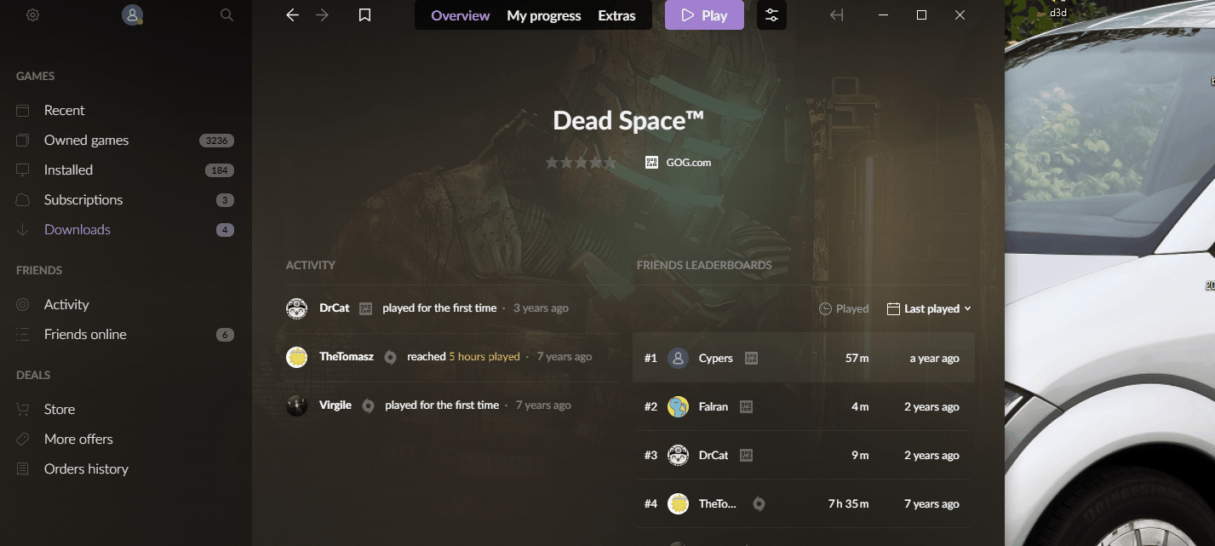Collapse the sidebar with the arrow-bar icon
This screenshot has height=546, width=1215.
point(836,14)
